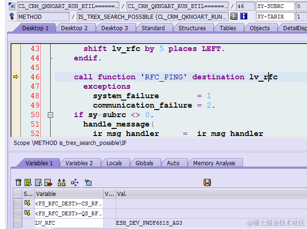
Task: Open the Standard tab
Action: click(153, 28)
